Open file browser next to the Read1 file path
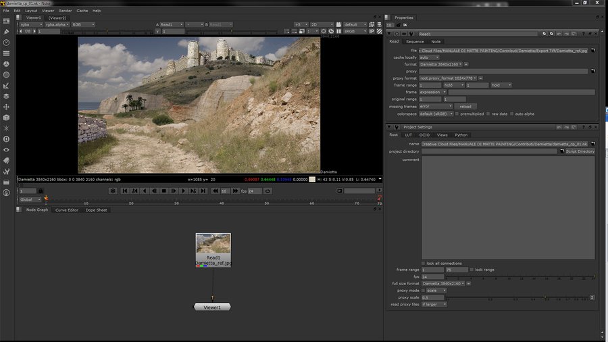 (x=594, y=51)
